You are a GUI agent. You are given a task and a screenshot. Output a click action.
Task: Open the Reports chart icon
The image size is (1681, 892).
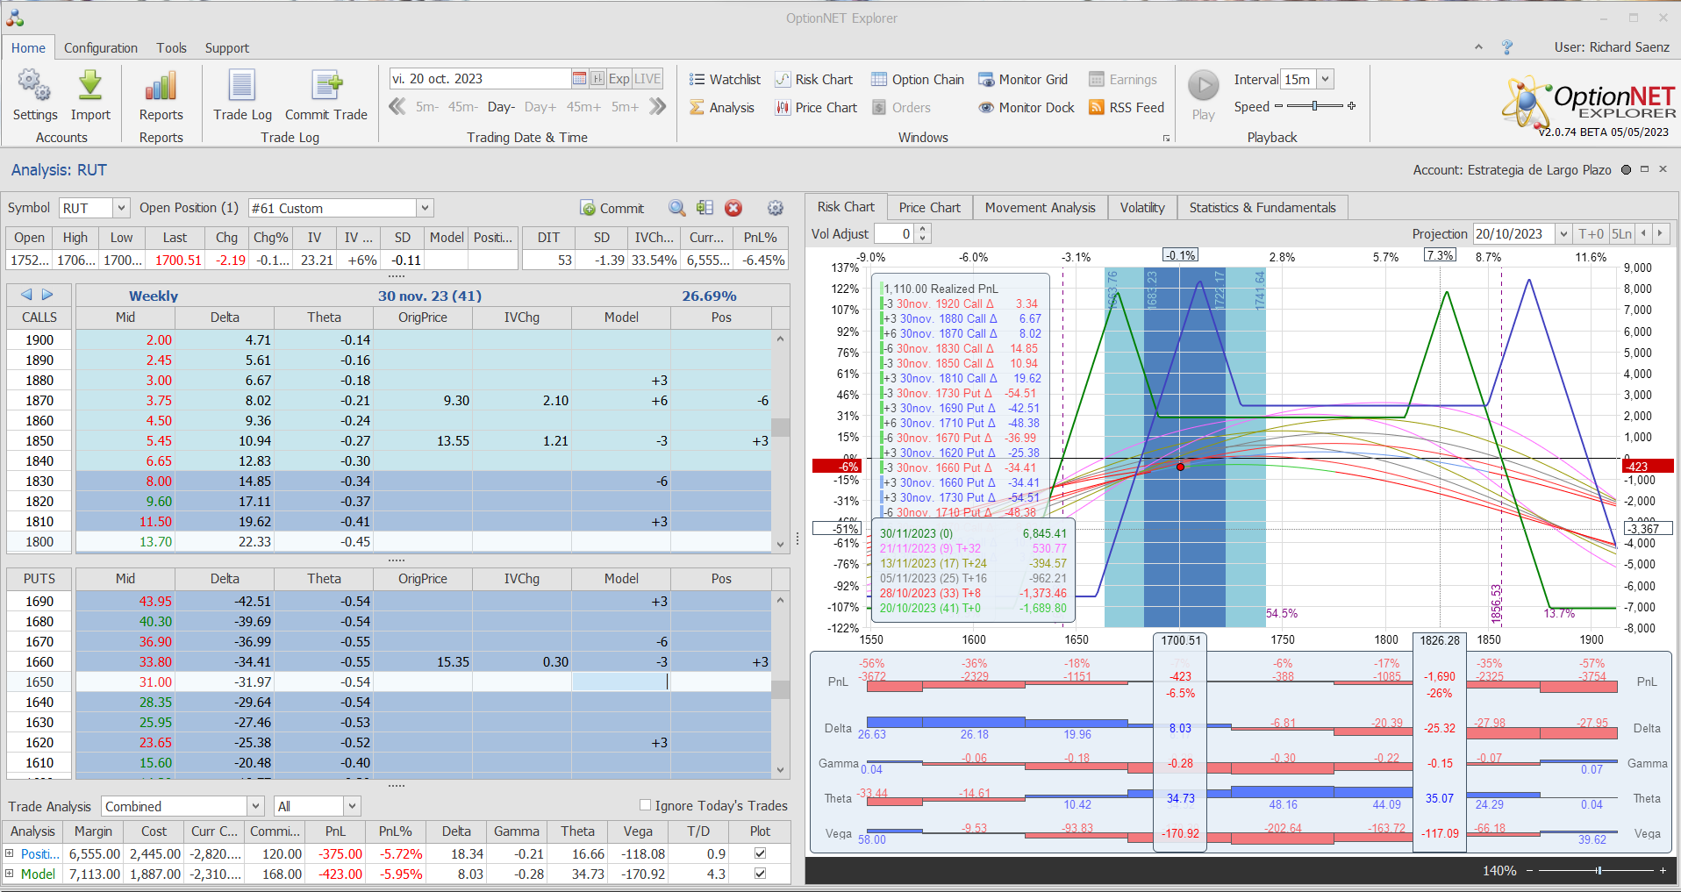click(161, 87)
